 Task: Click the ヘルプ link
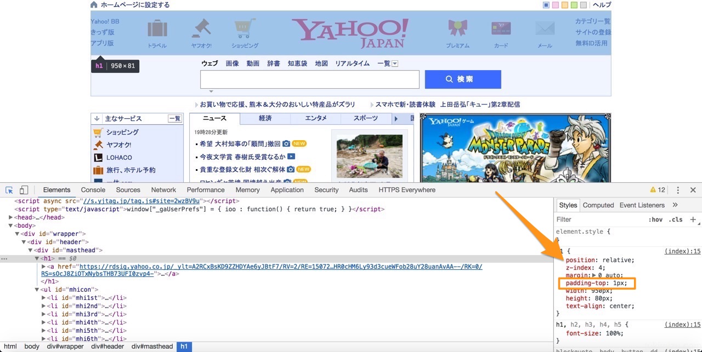click(602, 5)
